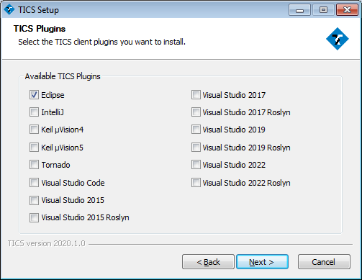The image size is (362, 280).
Task: Click the TICS logo in title bar
Action: click(x=9, y=10)
